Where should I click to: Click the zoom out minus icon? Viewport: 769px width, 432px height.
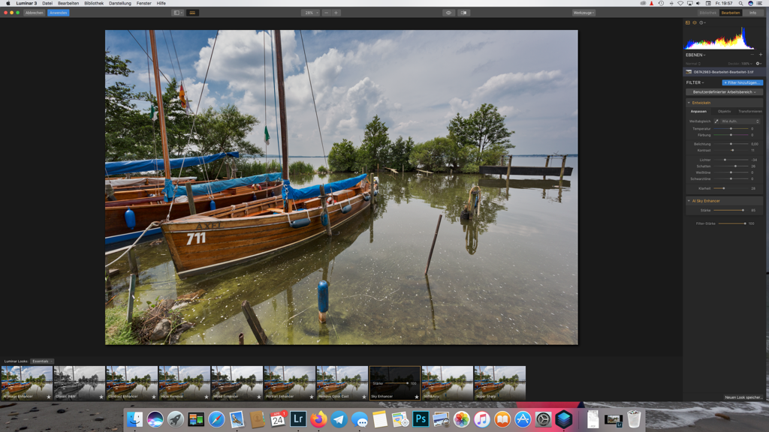(326, 13)
